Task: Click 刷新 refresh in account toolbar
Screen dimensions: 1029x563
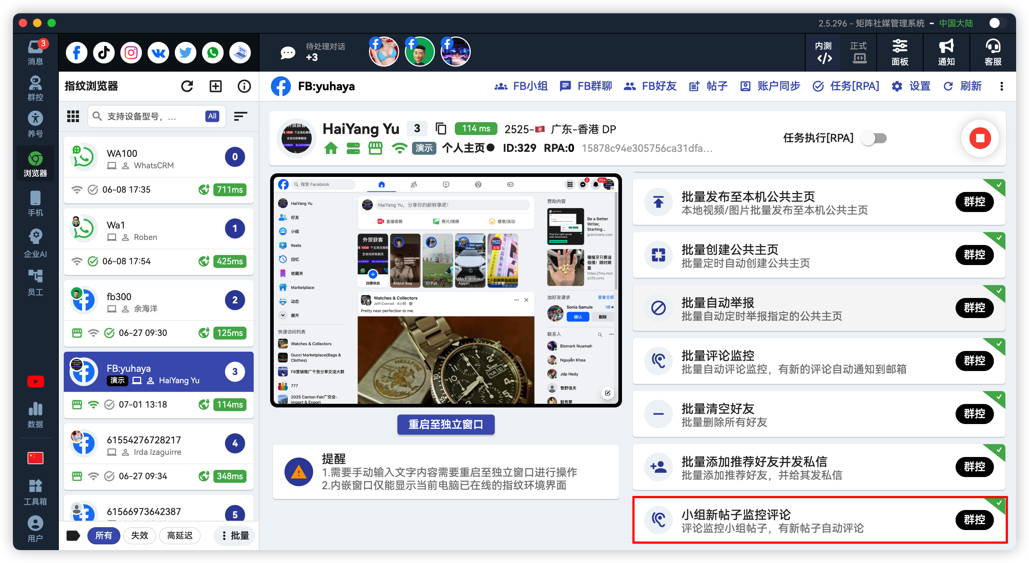Action: coord(962,86)
